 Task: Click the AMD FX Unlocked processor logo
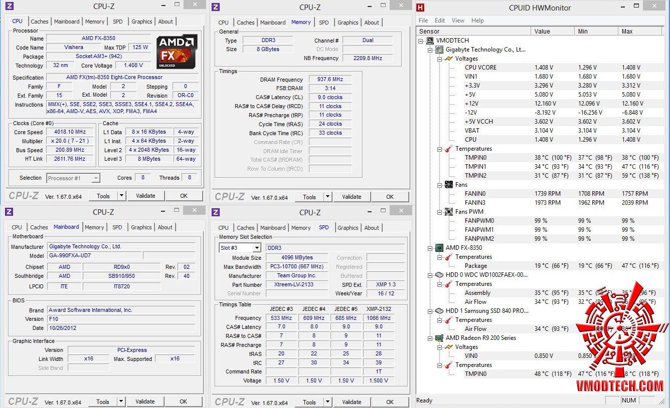click(x=177, y=52)
